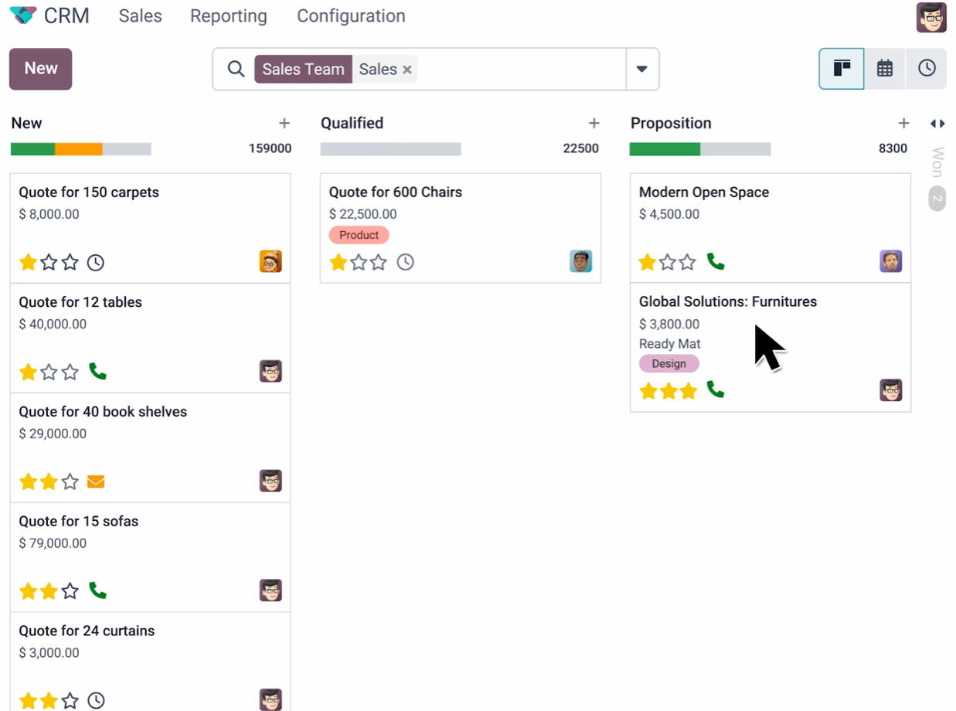Quick-add a lead in the Qualified column

(x=594, y=123)
